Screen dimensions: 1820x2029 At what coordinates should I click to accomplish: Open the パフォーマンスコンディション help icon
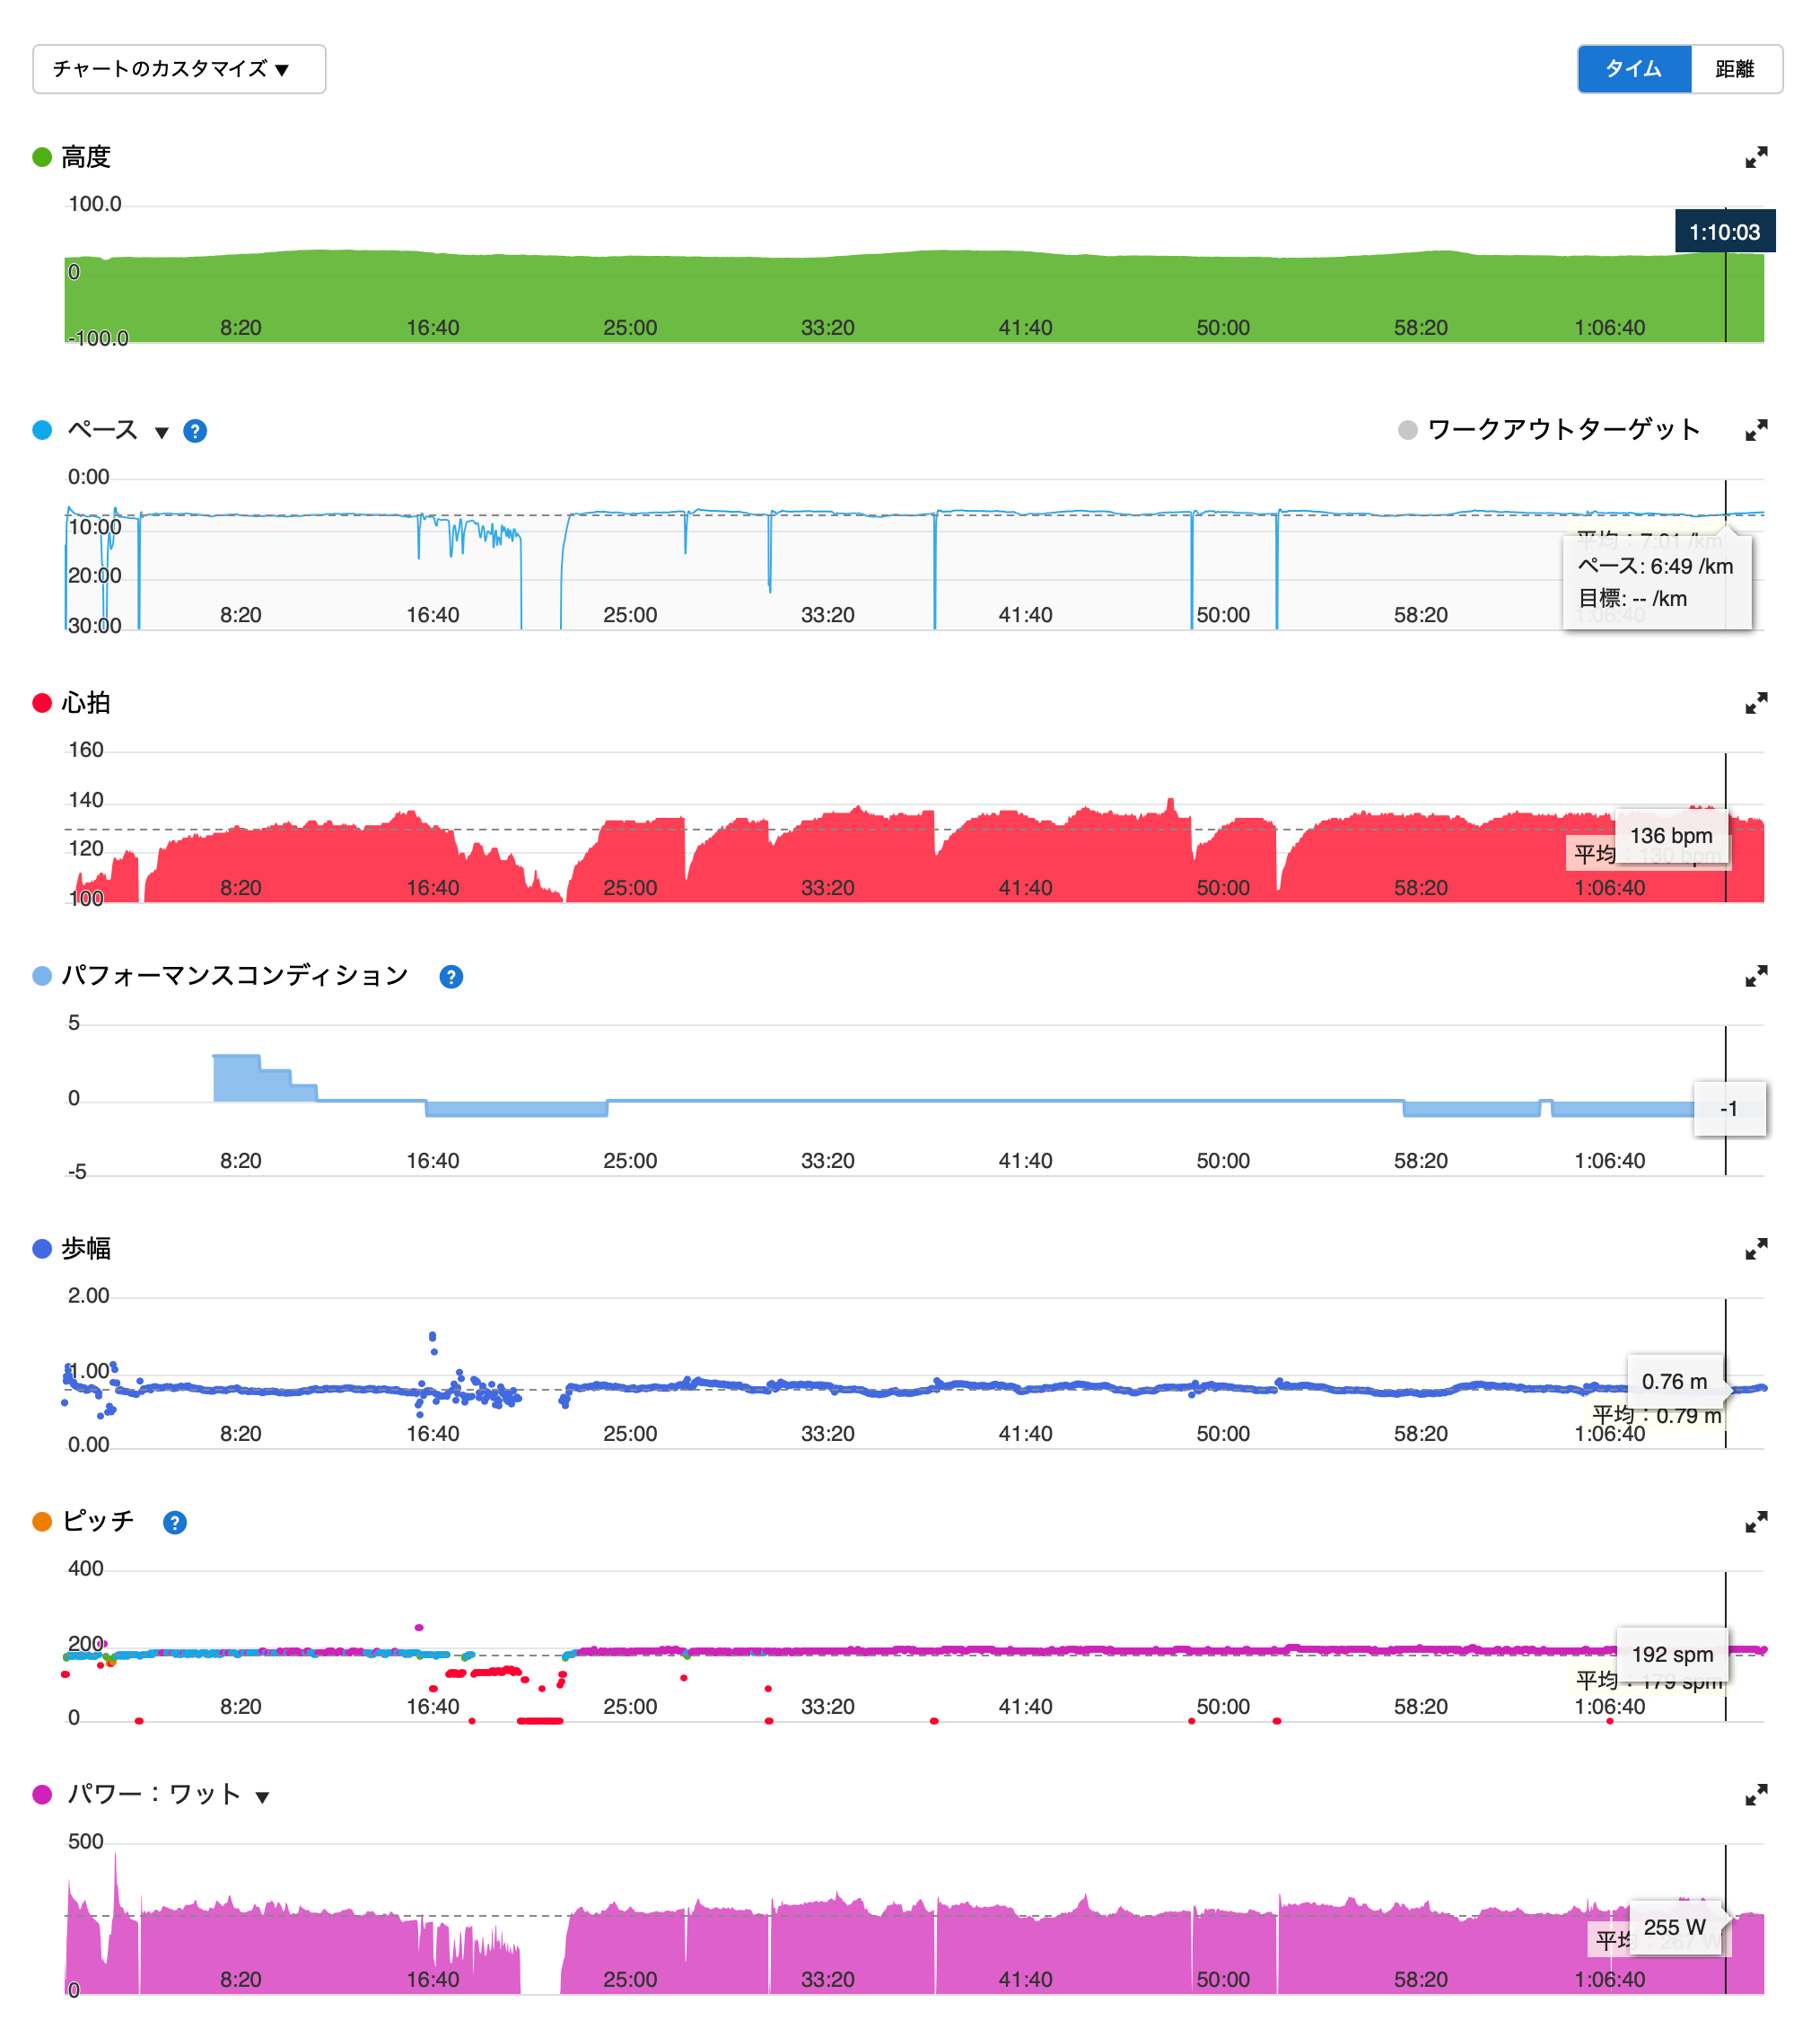[451, 977]
